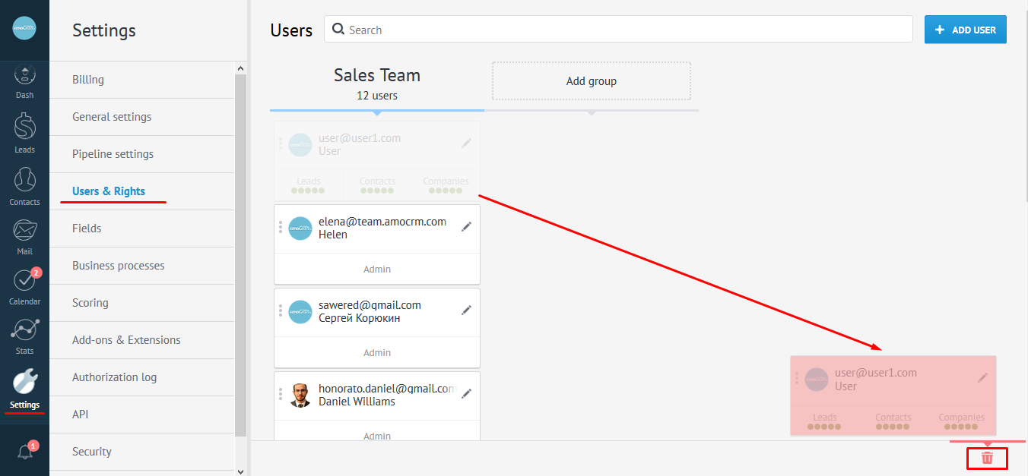Click the magnifier icon in the search bar
Viewport: 1028px width, 476px height.
tap(338, 29)
